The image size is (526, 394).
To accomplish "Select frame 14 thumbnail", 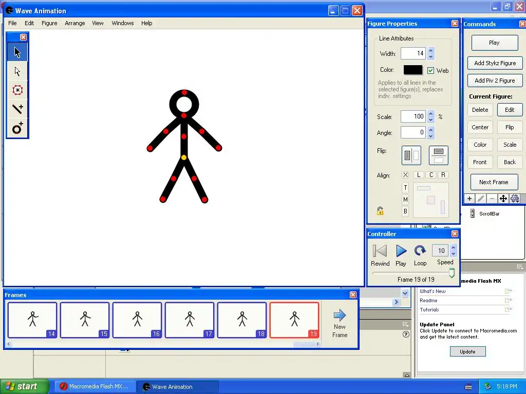I will (32, 320).
